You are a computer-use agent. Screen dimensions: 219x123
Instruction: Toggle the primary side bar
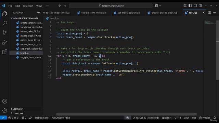190,6
